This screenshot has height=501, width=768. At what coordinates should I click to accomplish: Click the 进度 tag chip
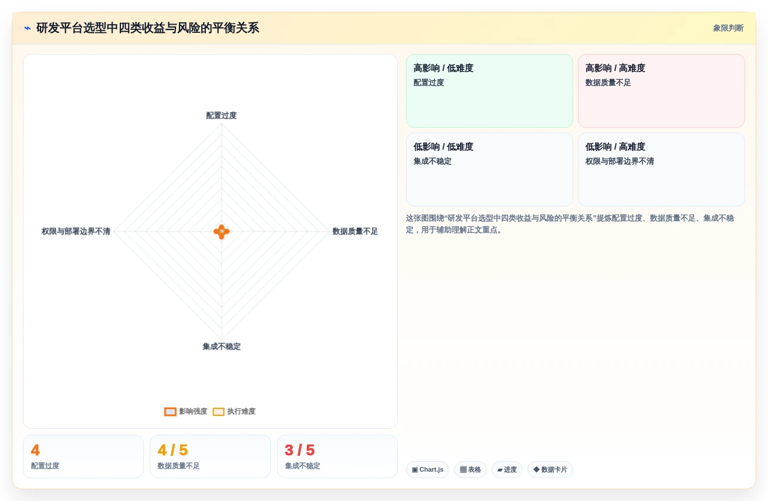click(507, 470)
